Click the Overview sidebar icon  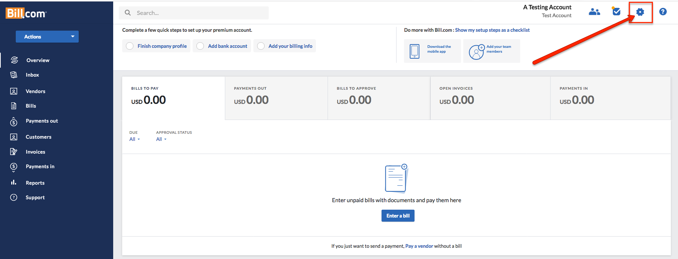[14, 60]
